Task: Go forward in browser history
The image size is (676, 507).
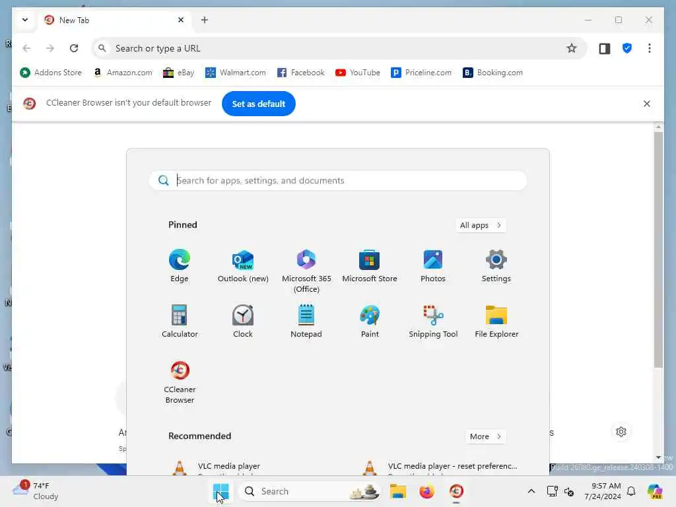Action: (x=50, y=48)
